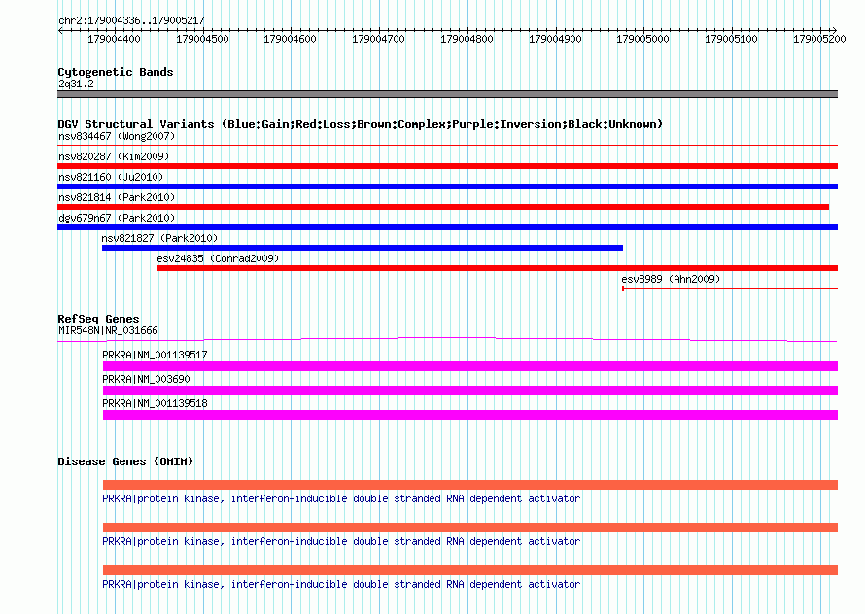
Task: Click the third orange OMIM disease gene bar
Action: point(470,570)
